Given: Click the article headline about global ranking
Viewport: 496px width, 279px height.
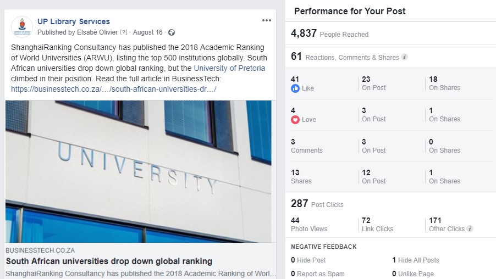Looking at the screenshot, I should coord(109,261).
